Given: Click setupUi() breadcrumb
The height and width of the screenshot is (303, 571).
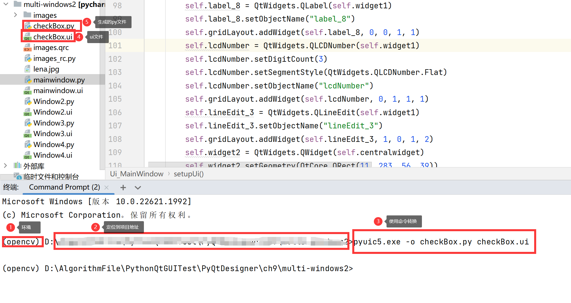Looking at the screenshot, I should pyautogui.click(x=189, y=174).
